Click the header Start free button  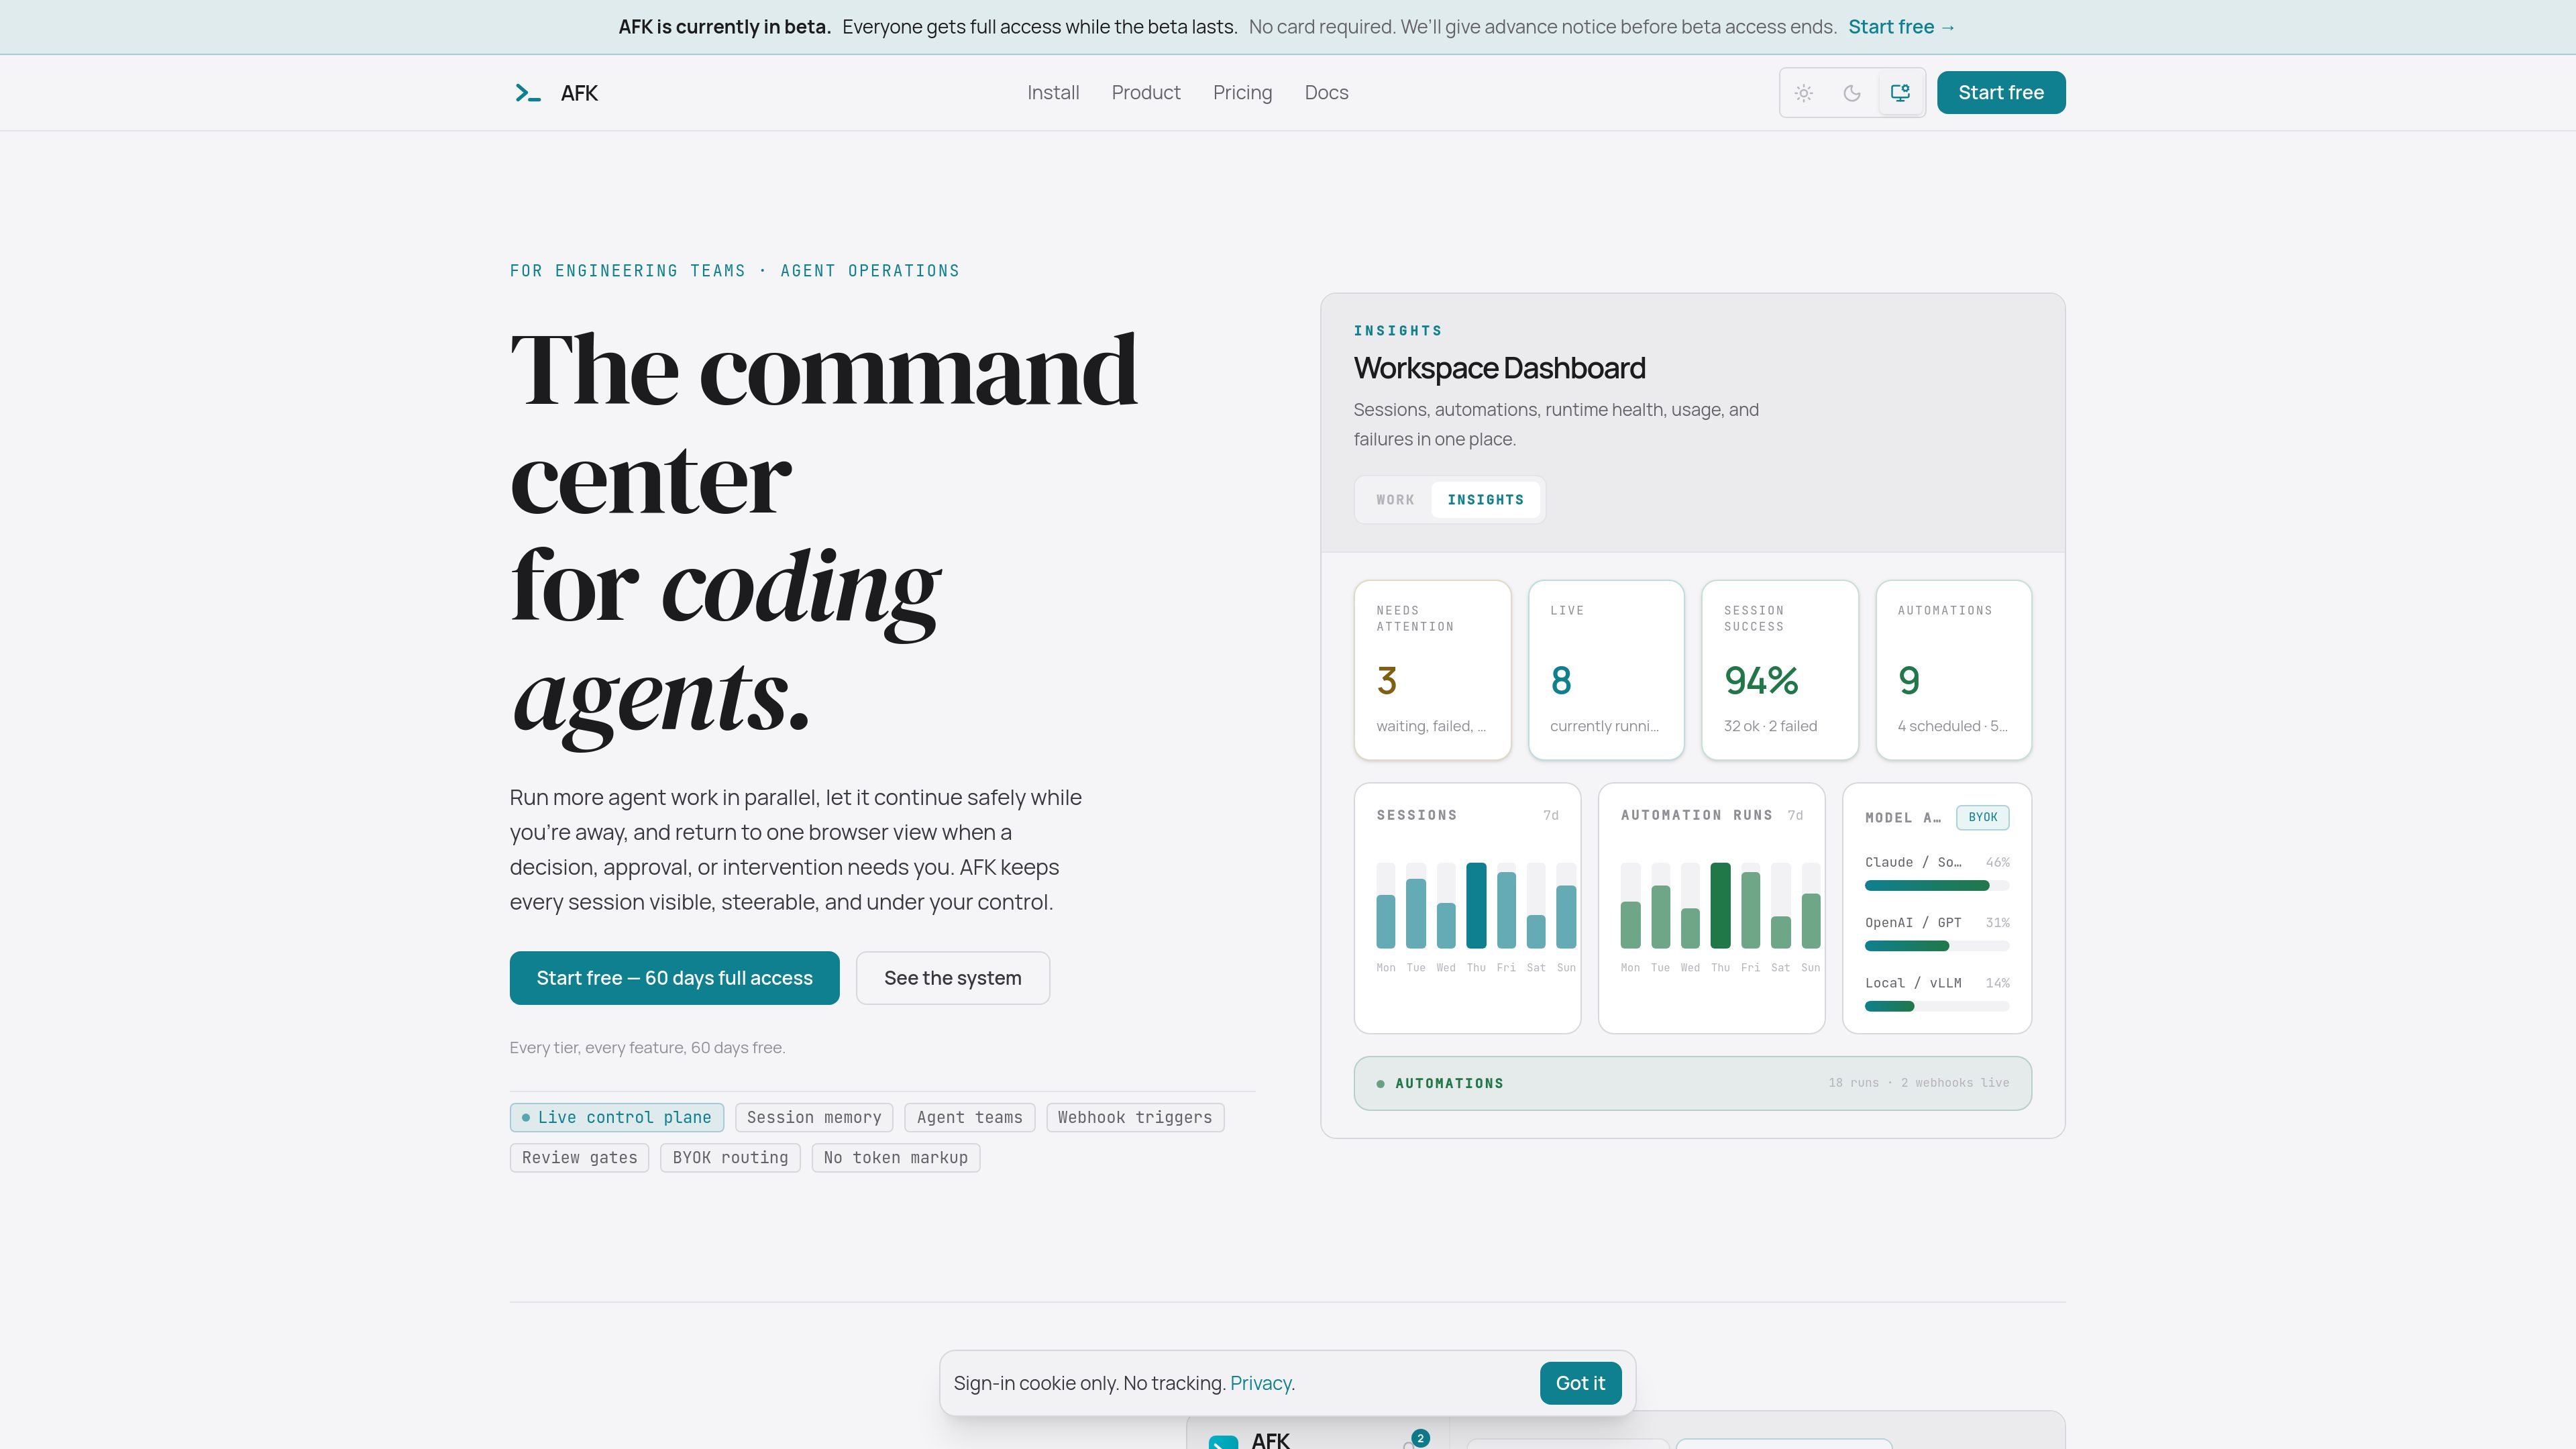2001,93
